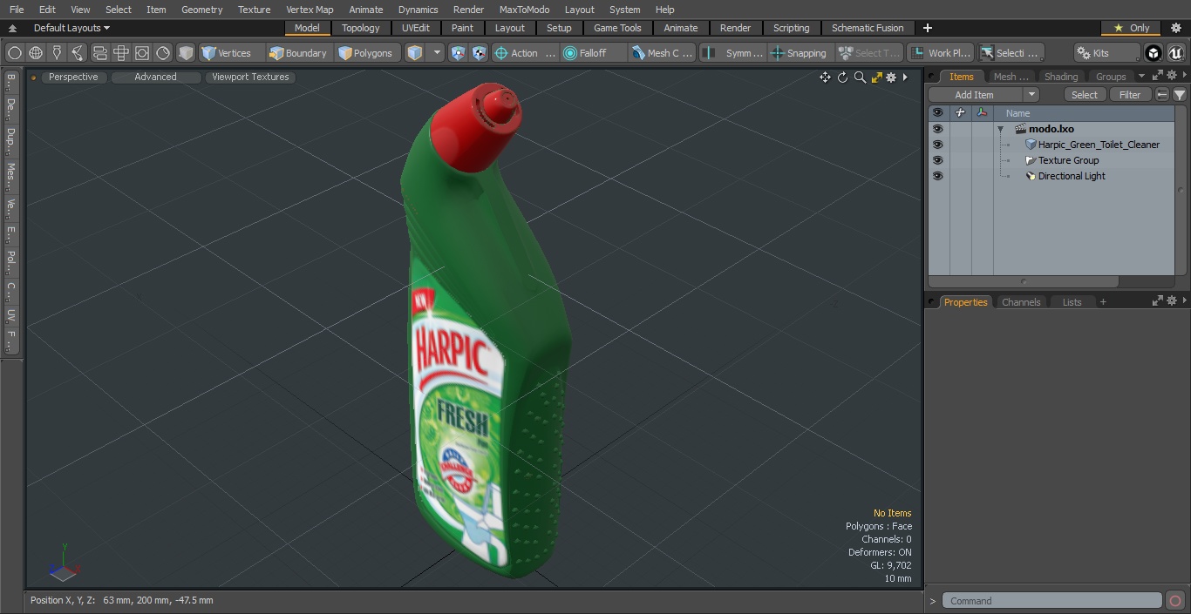Image resolution: width=1191 pixels, height=614 pixels.
Task: Toggle Texture Group visibility eye
Action: tap(937, 160)
